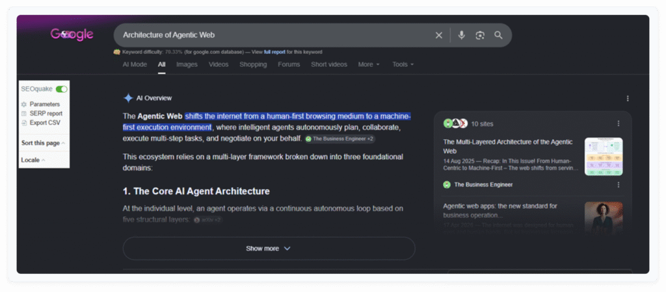
Task: Open the Agentic web apps photo thumbnail
Action: point(604,218)
